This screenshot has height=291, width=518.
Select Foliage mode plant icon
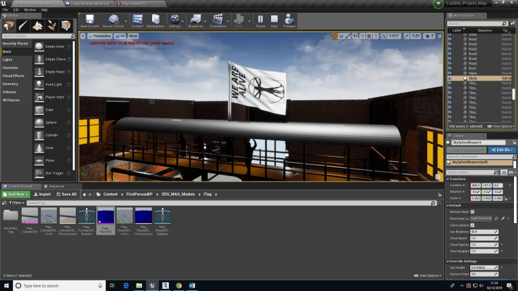pyautogui.click(x=52, y=26)
